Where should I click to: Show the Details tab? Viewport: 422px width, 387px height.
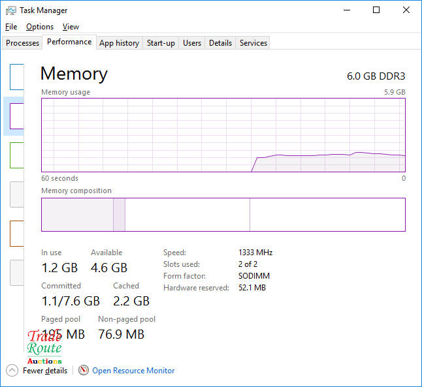click(220, 43)
